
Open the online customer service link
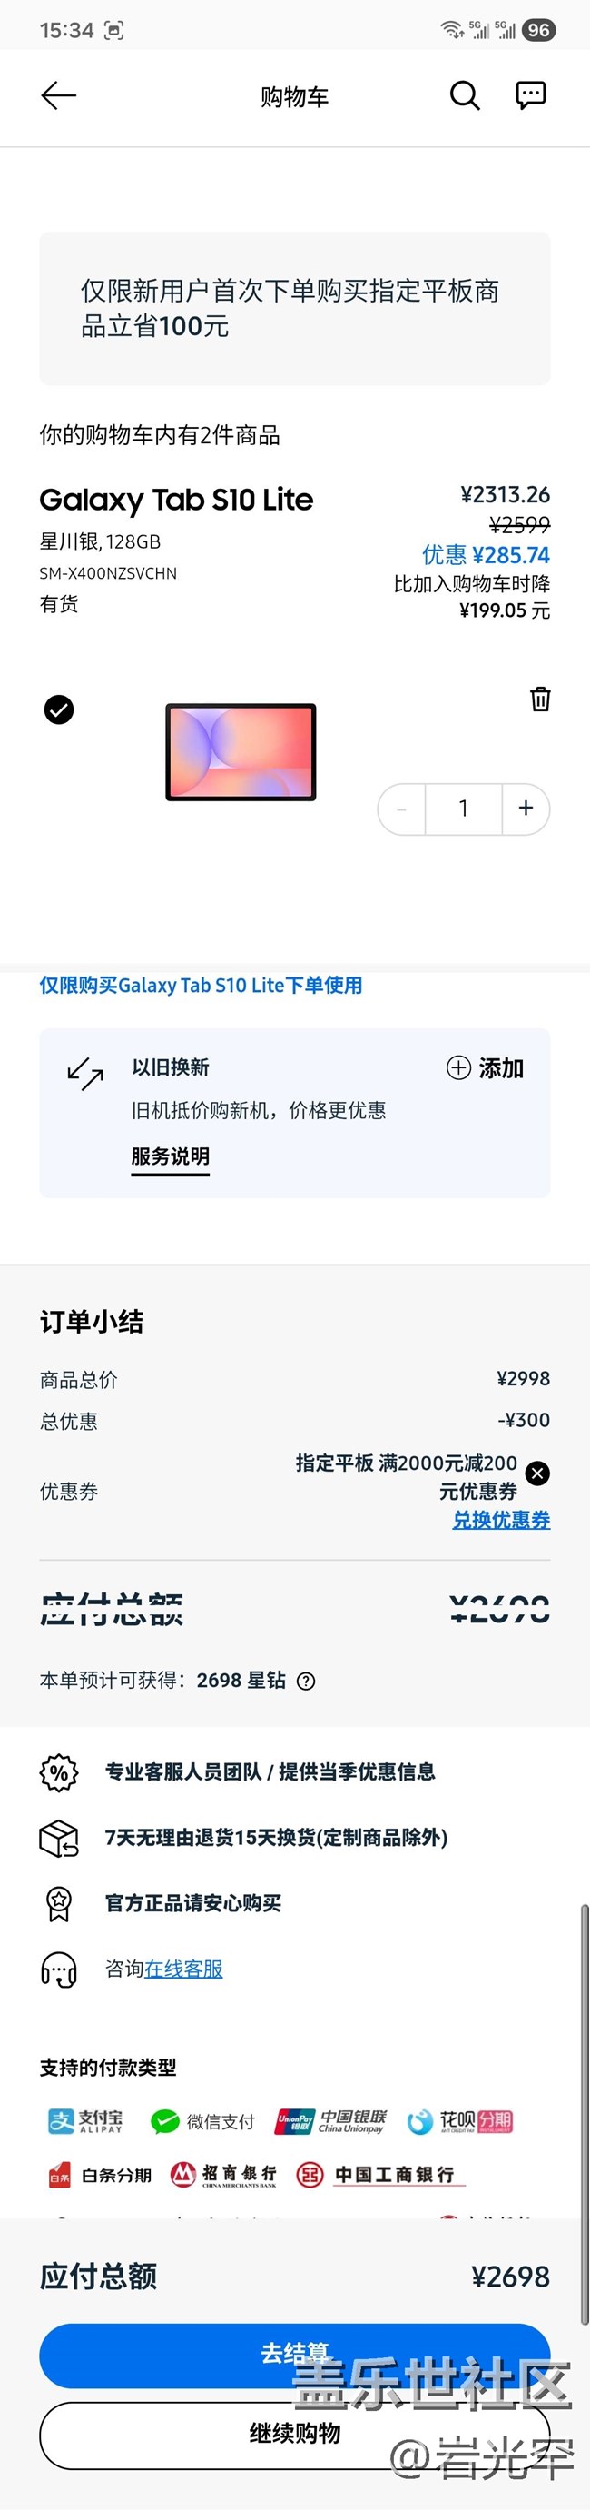184,1969
